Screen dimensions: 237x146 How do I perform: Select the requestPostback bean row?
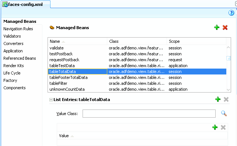point(137,60)
